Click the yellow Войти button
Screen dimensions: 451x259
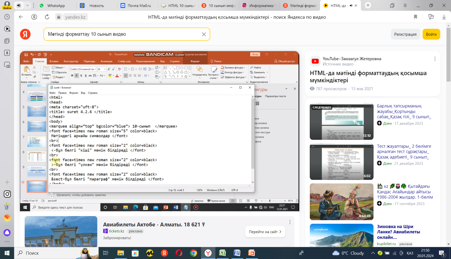click(431, 34)
